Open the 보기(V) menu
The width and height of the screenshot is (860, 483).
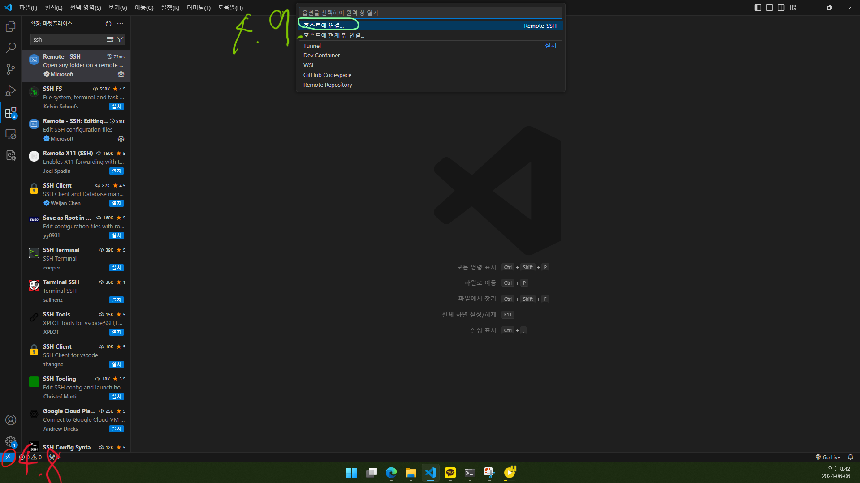tap(118, 8)
